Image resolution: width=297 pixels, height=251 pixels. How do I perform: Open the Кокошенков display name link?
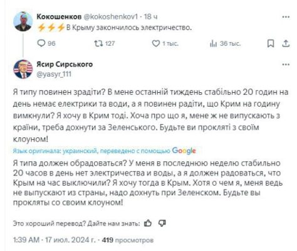(59, 17)
